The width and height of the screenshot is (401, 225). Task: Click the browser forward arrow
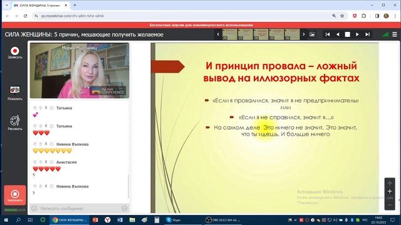point(16,16)
